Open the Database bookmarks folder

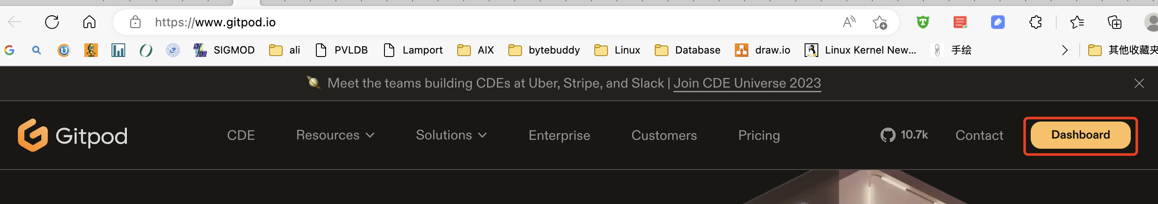coord(688,50)
